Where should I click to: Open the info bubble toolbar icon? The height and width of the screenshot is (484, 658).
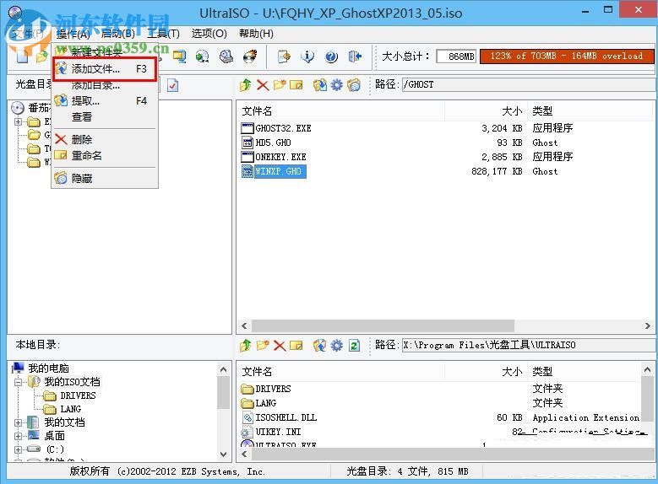pos(307,56)
